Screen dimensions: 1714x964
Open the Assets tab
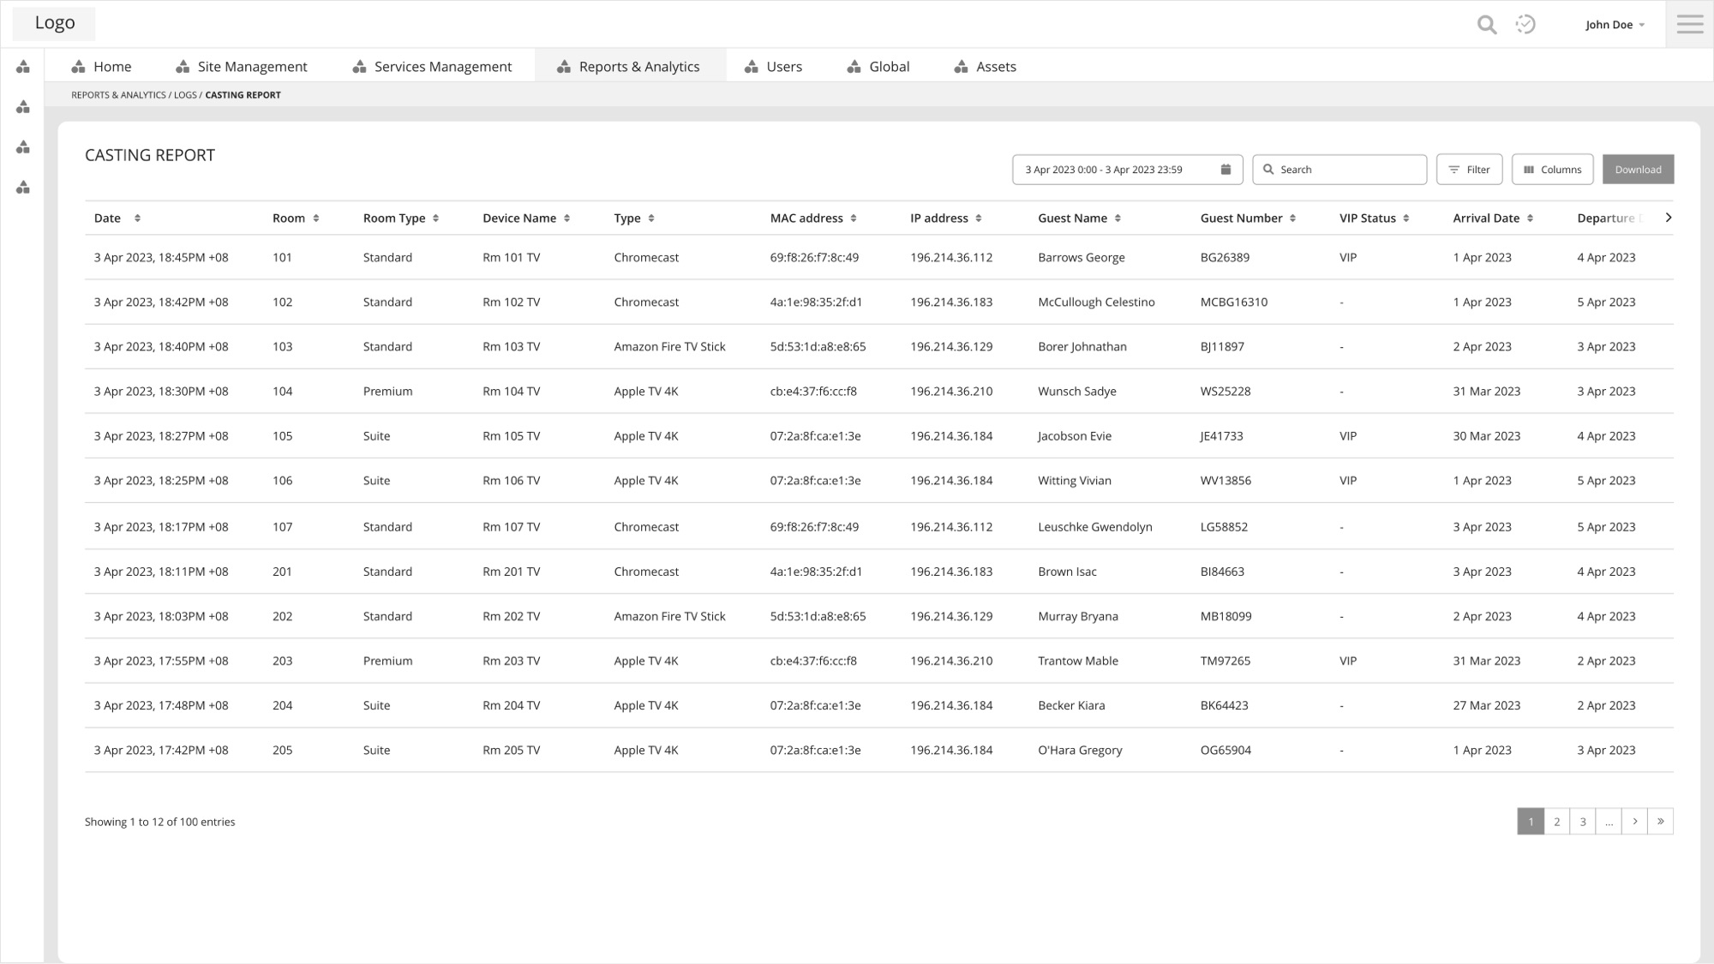pos(985,67)
